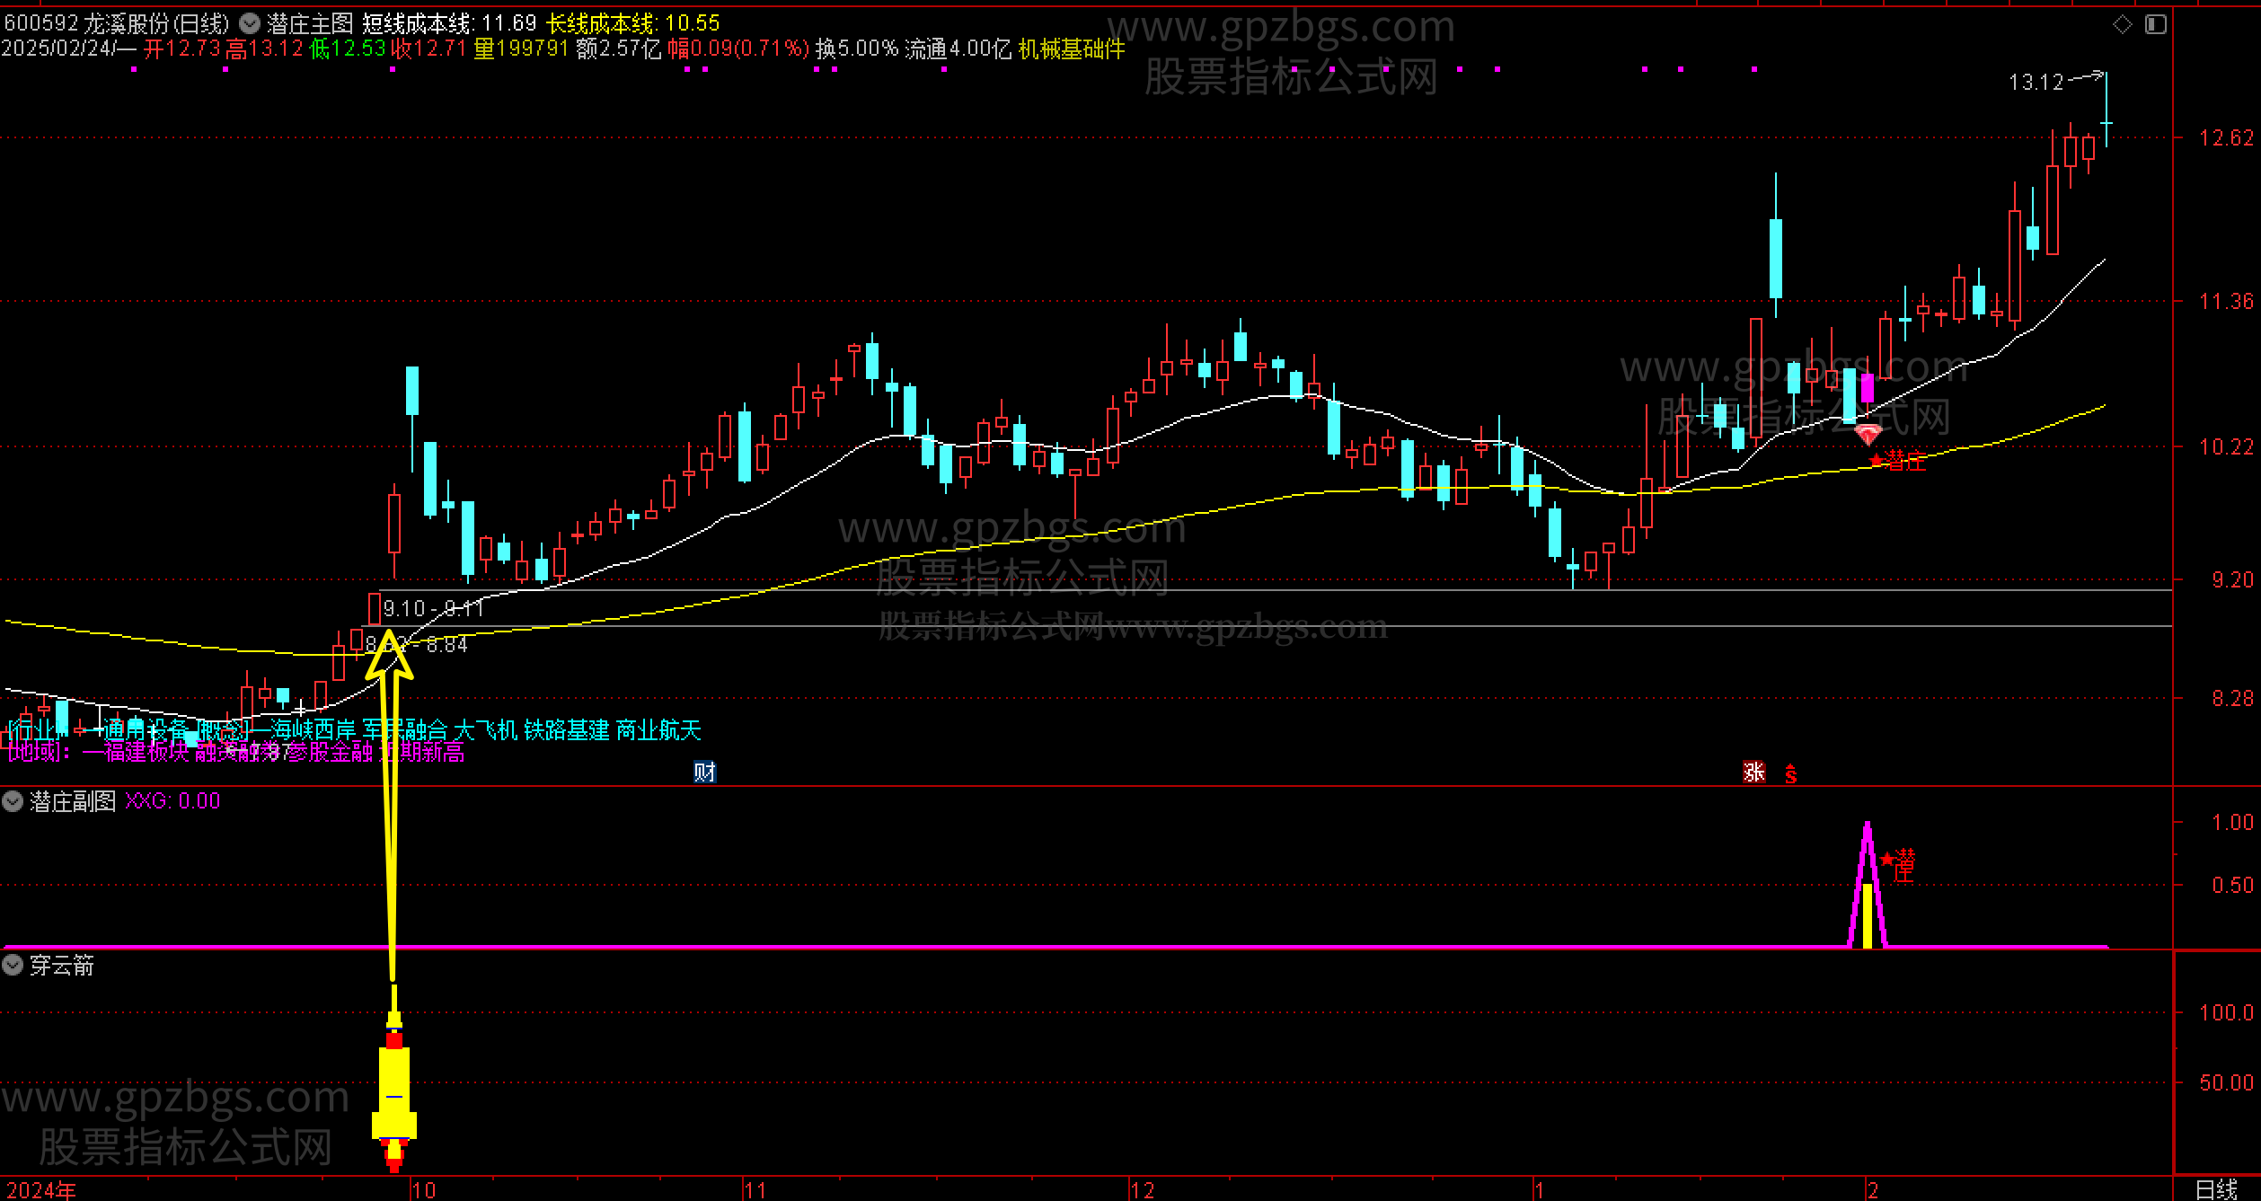Screen dimensions: 2261x1201
Task: Click the 机械基础件 industry sector link
Action: [1071, 49]
